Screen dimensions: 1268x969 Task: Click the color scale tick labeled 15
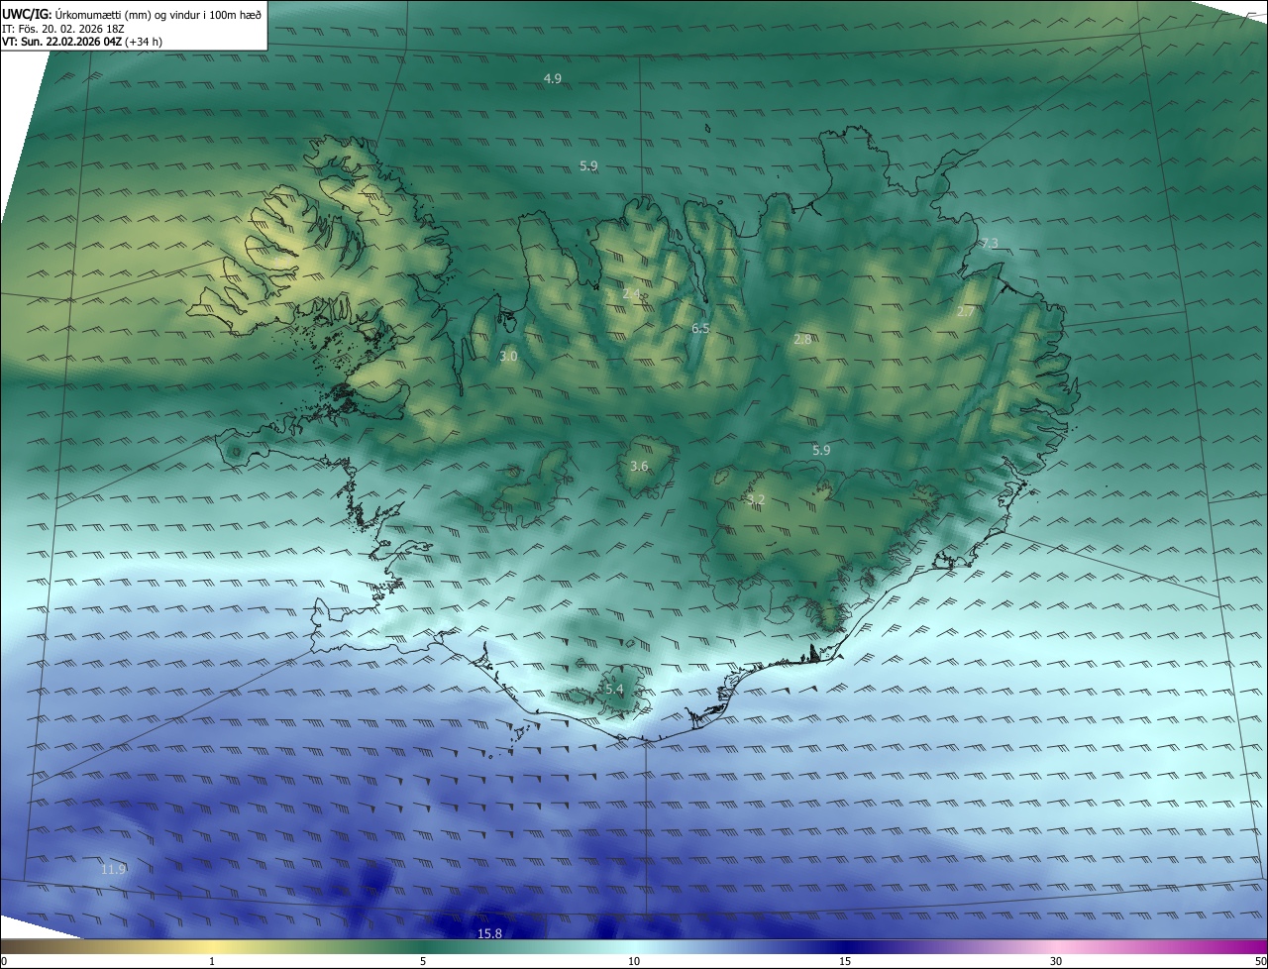(845, 961)
